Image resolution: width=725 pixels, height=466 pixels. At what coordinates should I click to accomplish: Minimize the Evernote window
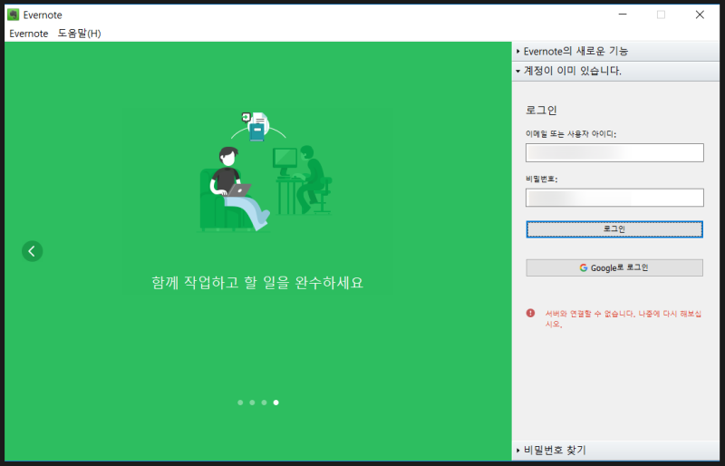click(623, 15)
